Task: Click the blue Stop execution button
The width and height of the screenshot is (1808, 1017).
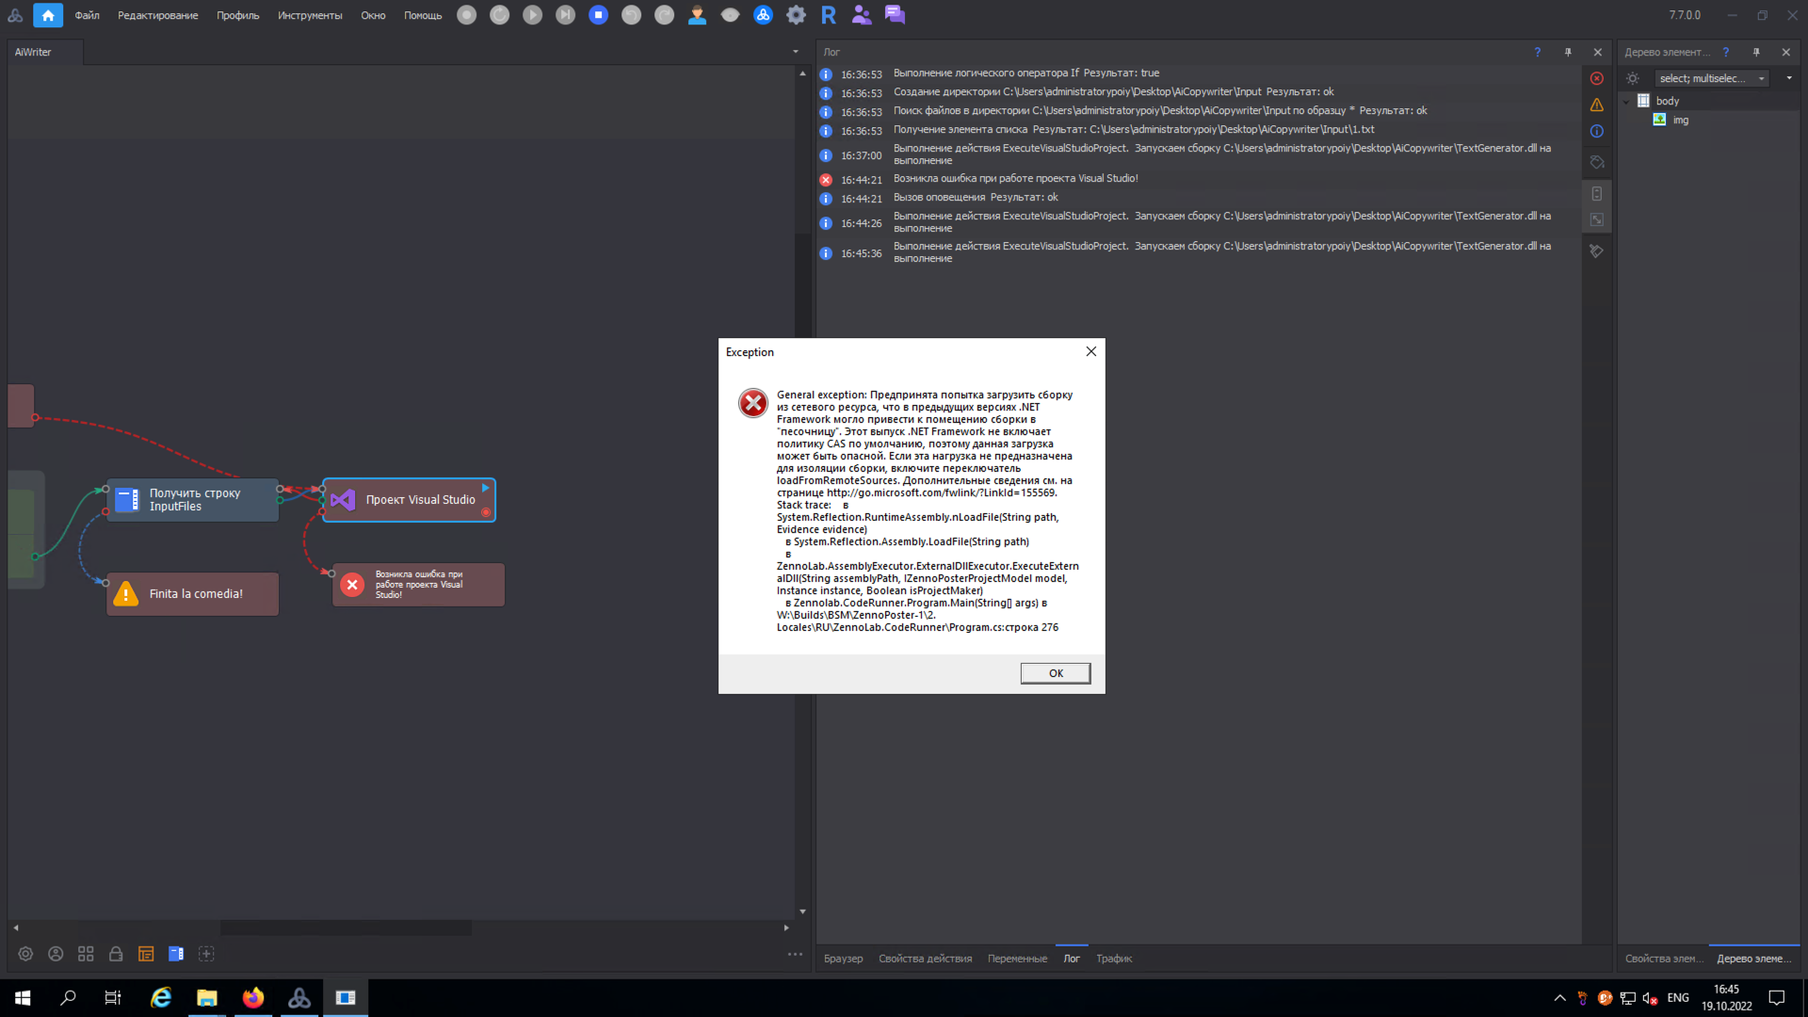Action: 598,15
